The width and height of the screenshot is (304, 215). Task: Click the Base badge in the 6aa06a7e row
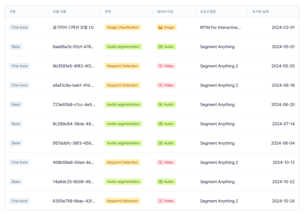coord(16,47)
